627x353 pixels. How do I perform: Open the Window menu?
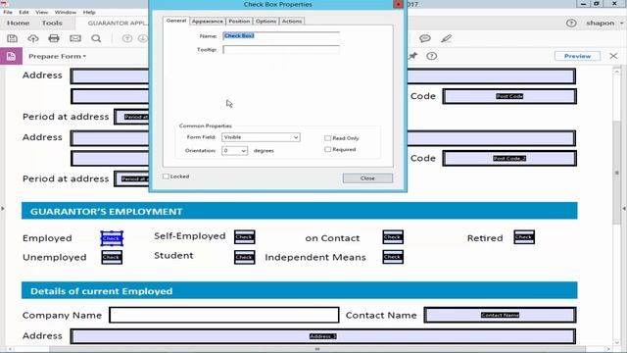pos(66,13)
